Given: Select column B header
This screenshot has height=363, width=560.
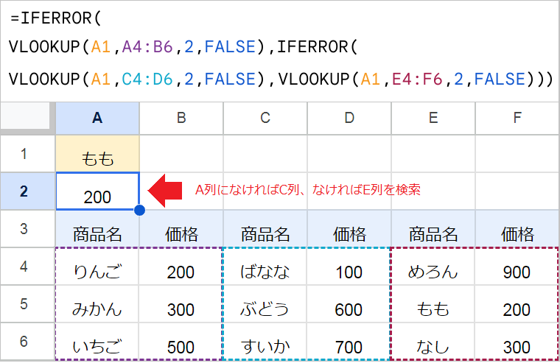Looking at the screenshot, I should pyautogui.click(x=181, y=118).
